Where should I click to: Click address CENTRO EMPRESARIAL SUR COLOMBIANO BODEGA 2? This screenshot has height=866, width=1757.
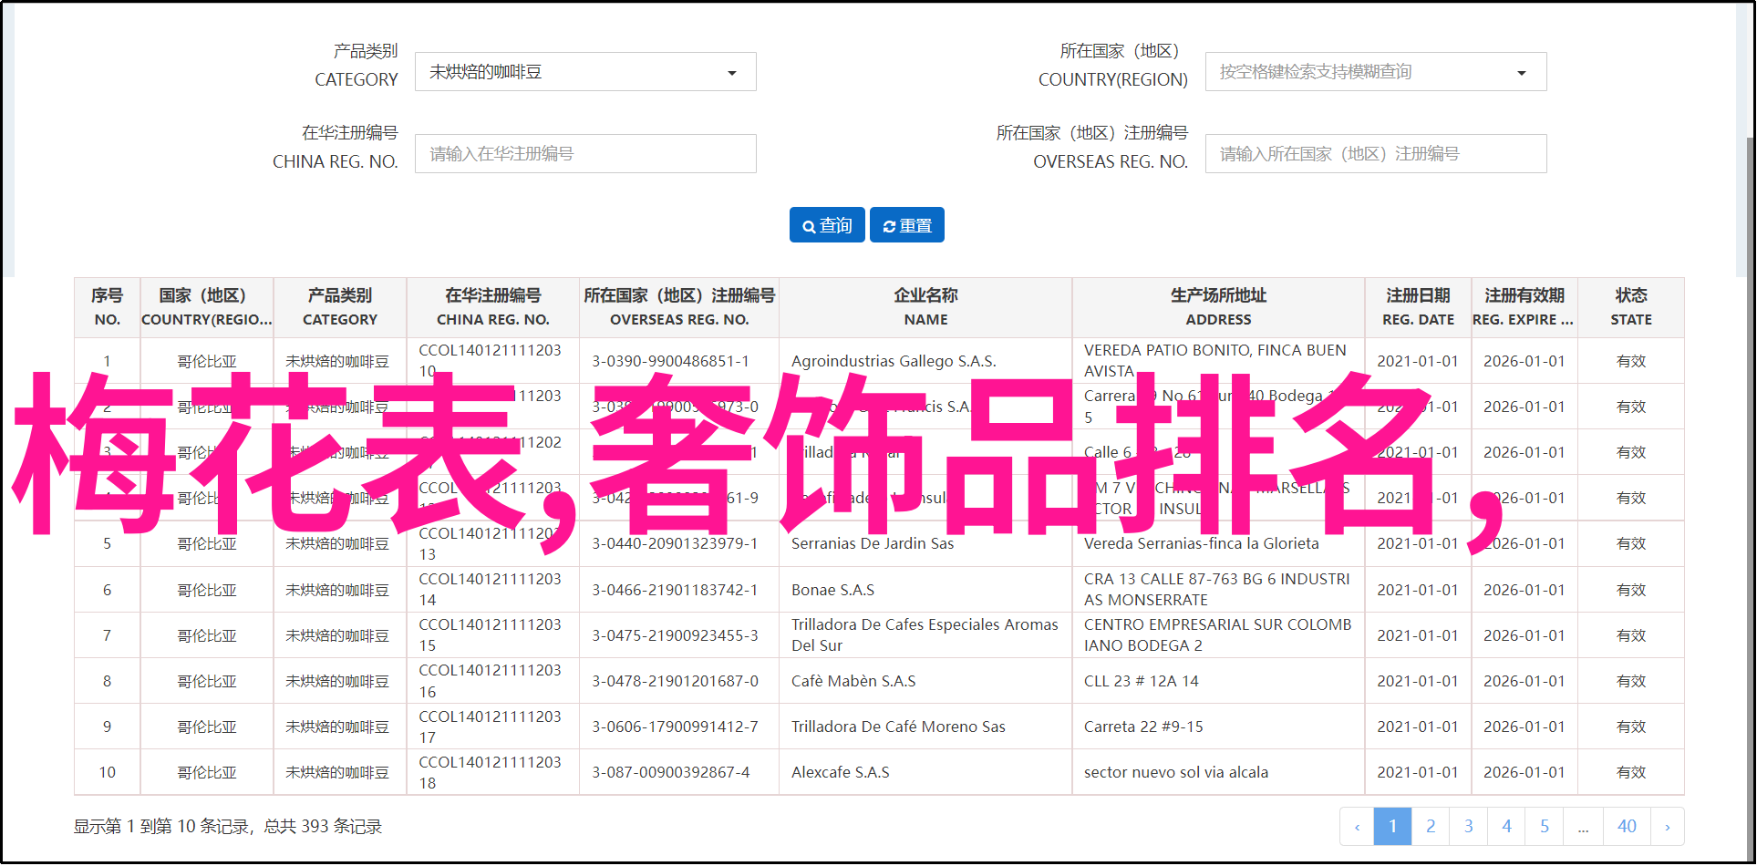pyautogui.click(x=1217, y=635)
